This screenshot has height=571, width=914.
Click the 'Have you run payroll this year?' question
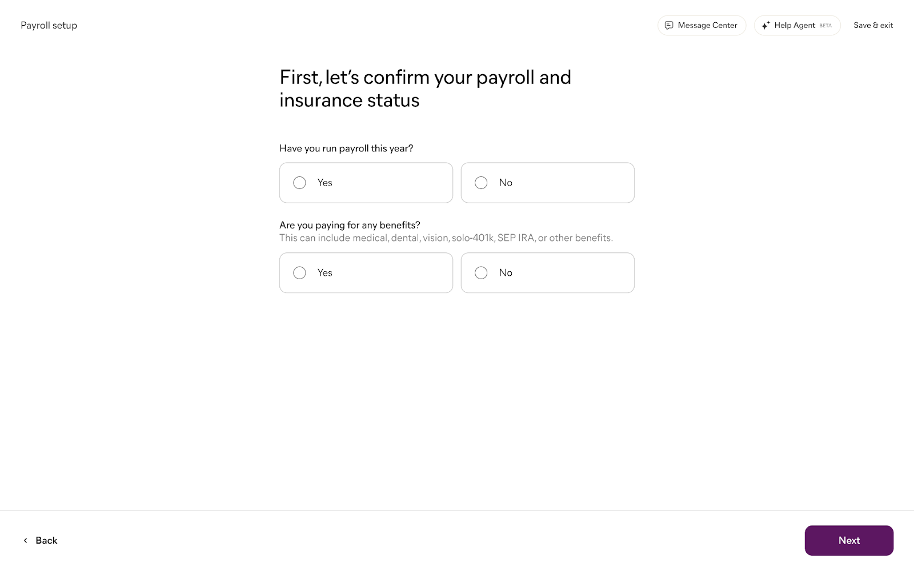pyautogui.click(x=346, y=148)
